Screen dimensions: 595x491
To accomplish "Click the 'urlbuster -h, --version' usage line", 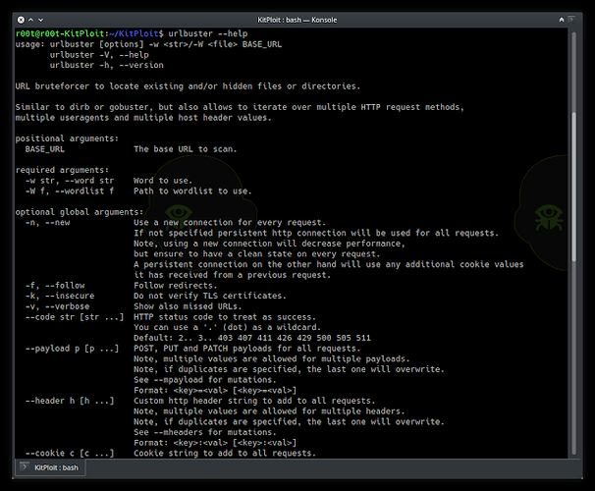I will tap(107, 65).
